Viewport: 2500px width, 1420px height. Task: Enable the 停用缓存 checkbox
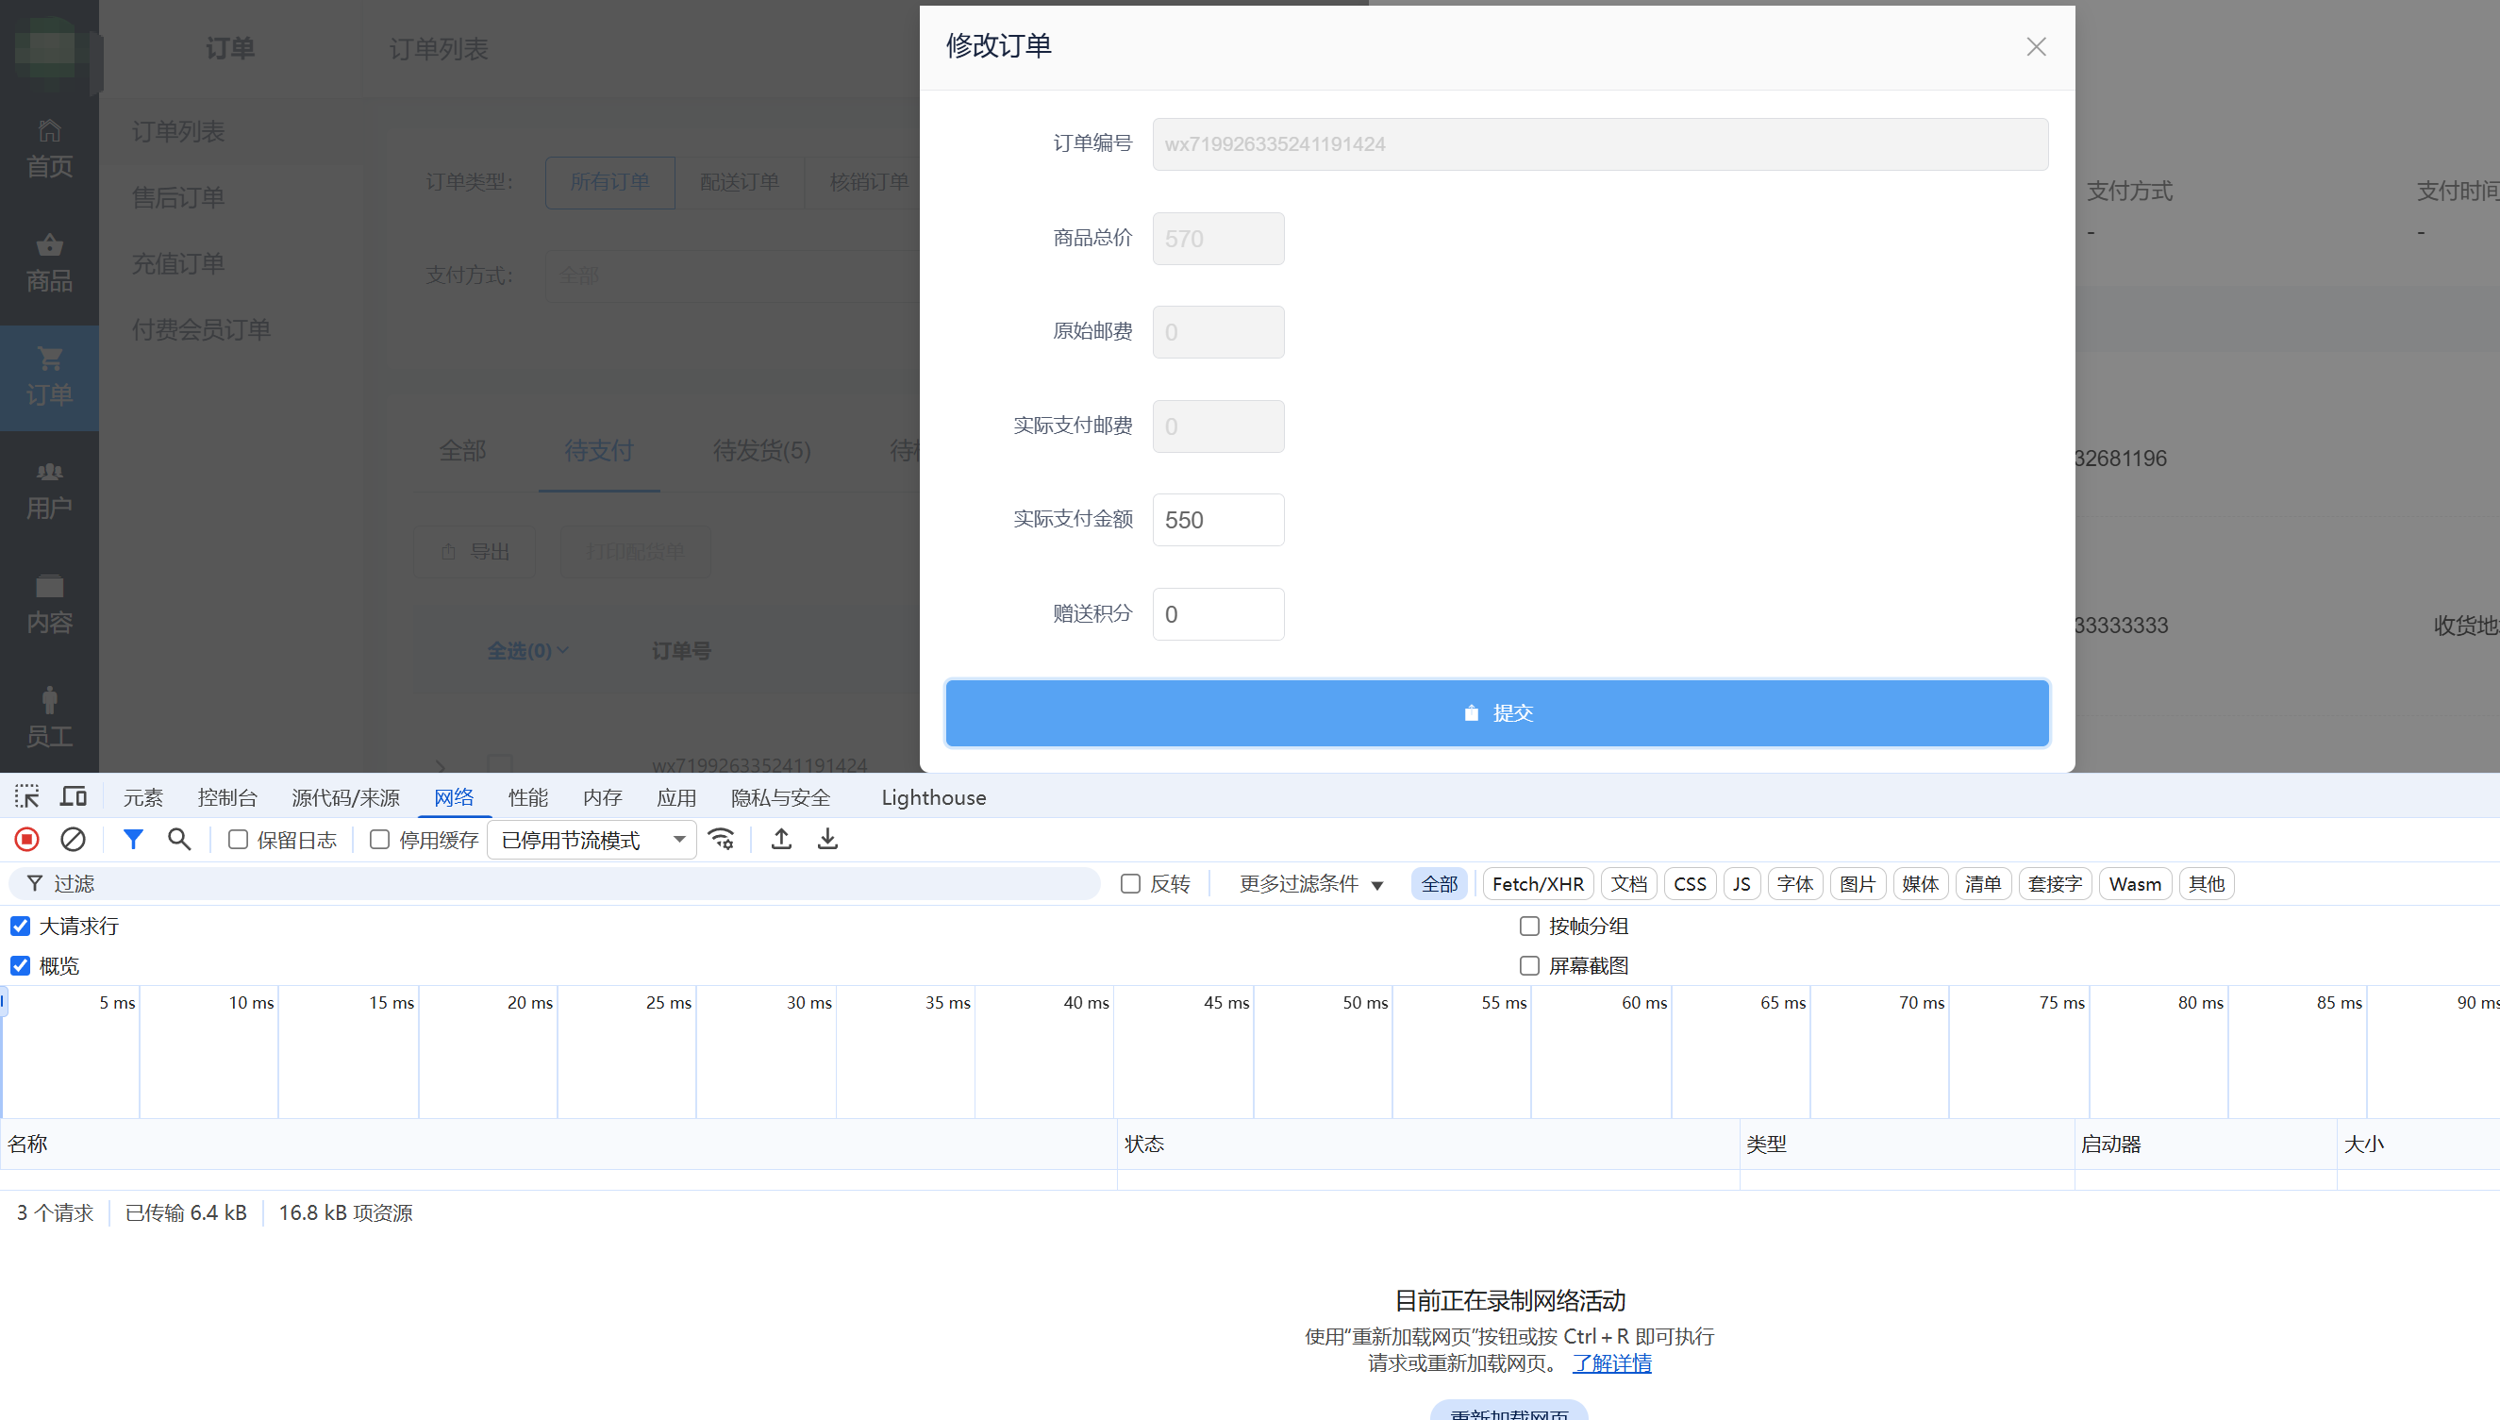tap(380, 840)
